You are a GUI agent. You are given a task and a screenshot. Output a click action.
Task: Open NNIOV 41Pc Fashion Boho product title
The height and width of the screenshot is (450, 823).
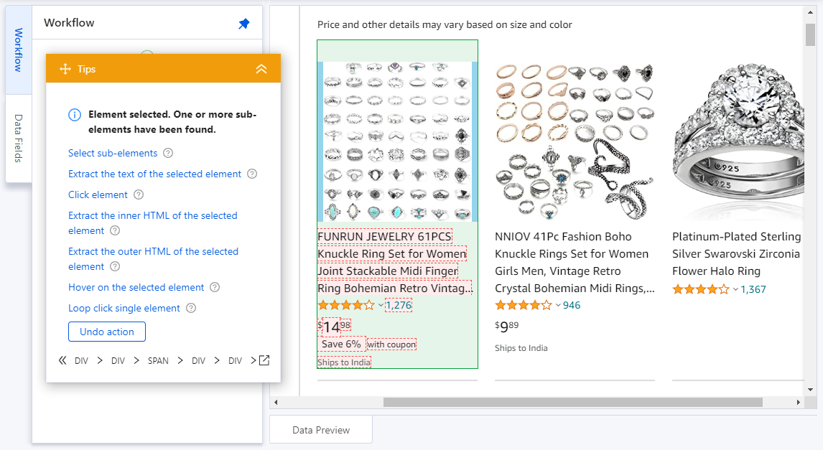click(575, 262)
